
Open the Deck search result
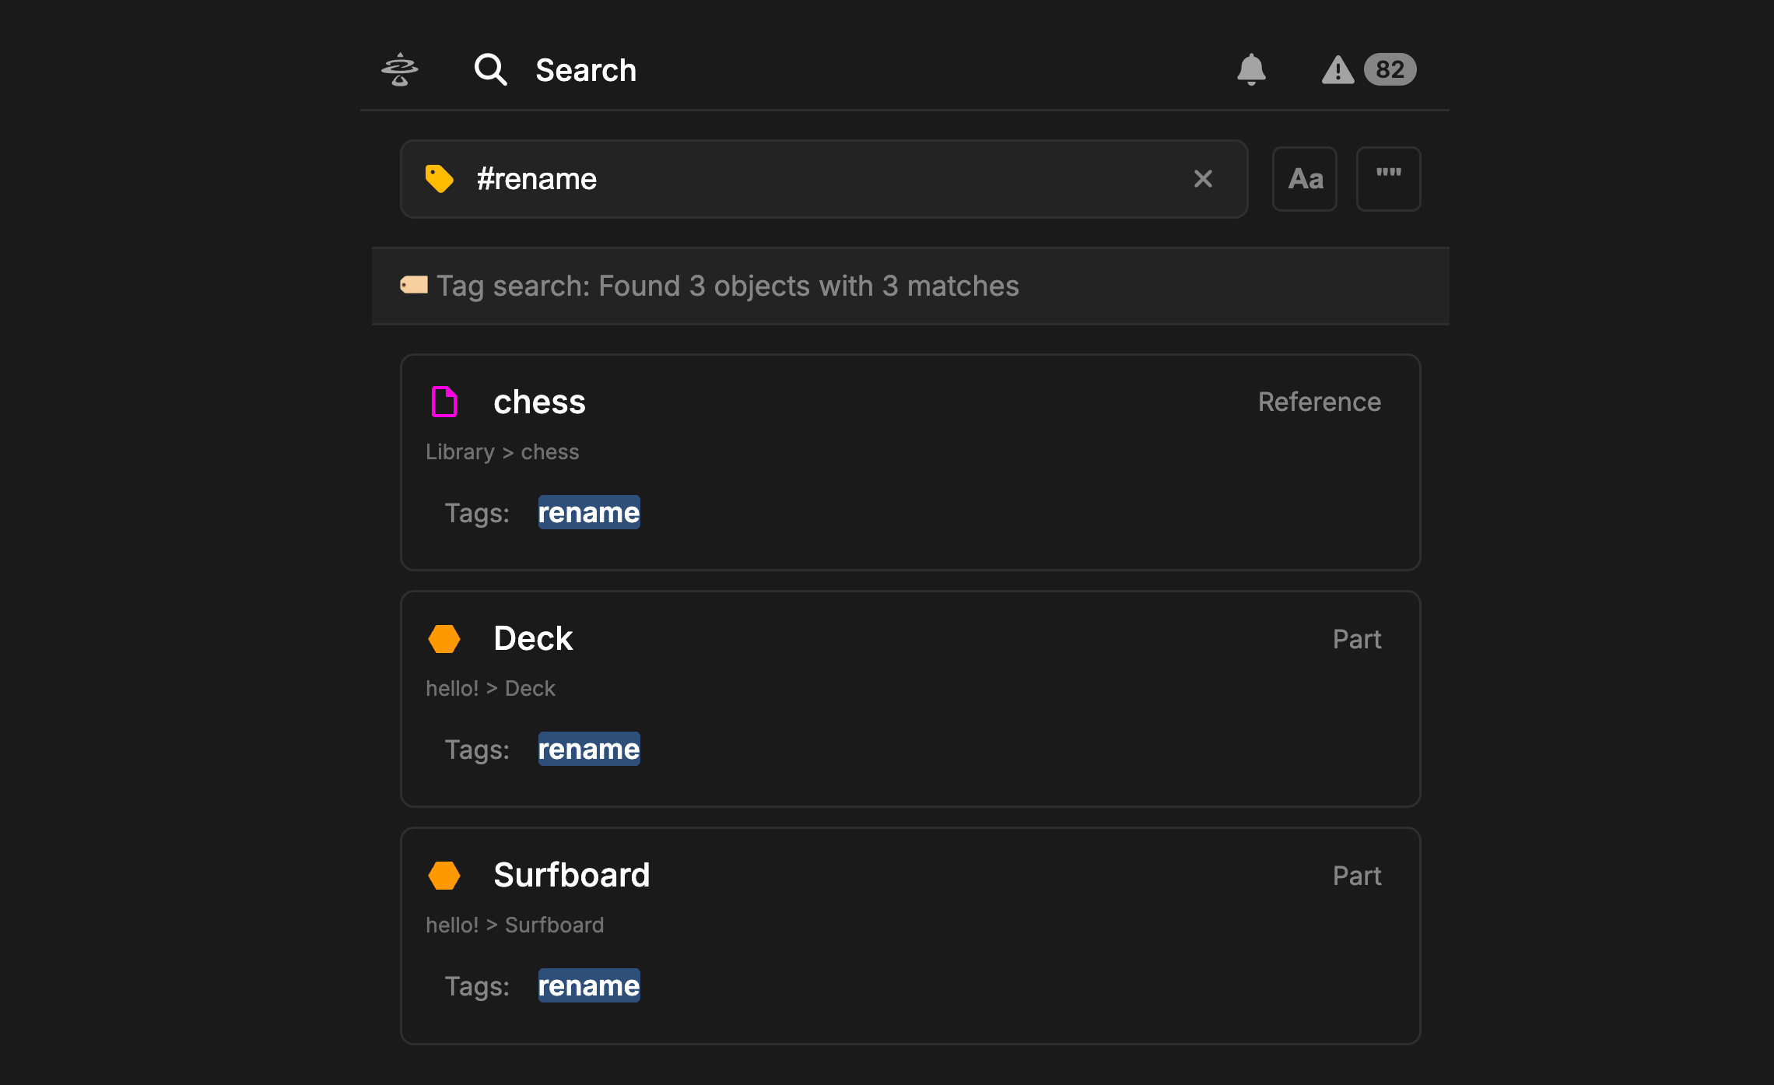coord(533,639)
